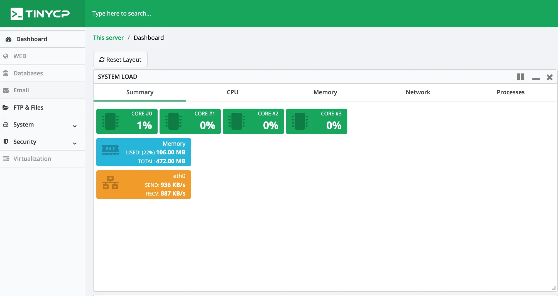Minimize the System Load panel

536,79
